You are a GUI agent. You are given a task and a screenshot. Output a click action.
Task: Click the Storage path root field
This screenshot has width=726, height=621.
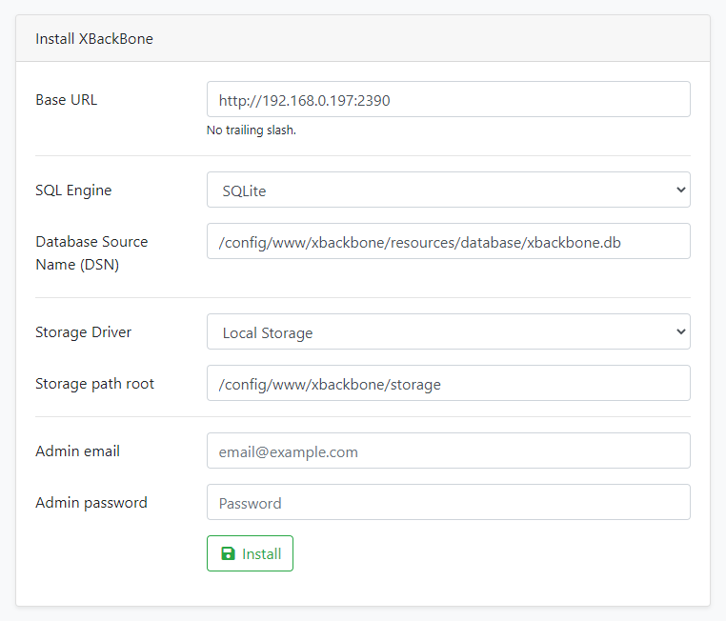(448, 383)
